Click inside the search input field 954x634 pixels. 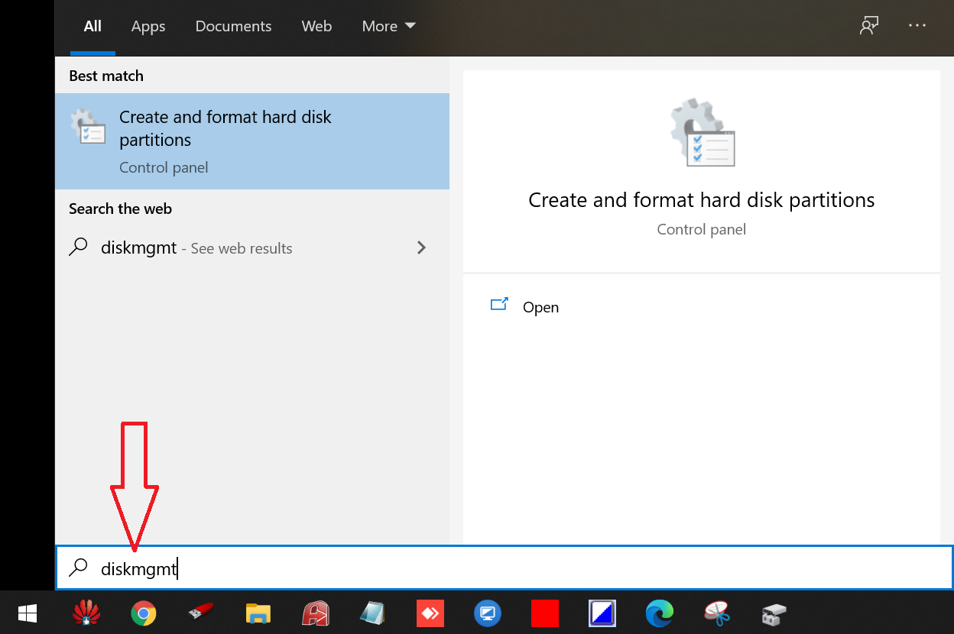[x=306, y=568]
